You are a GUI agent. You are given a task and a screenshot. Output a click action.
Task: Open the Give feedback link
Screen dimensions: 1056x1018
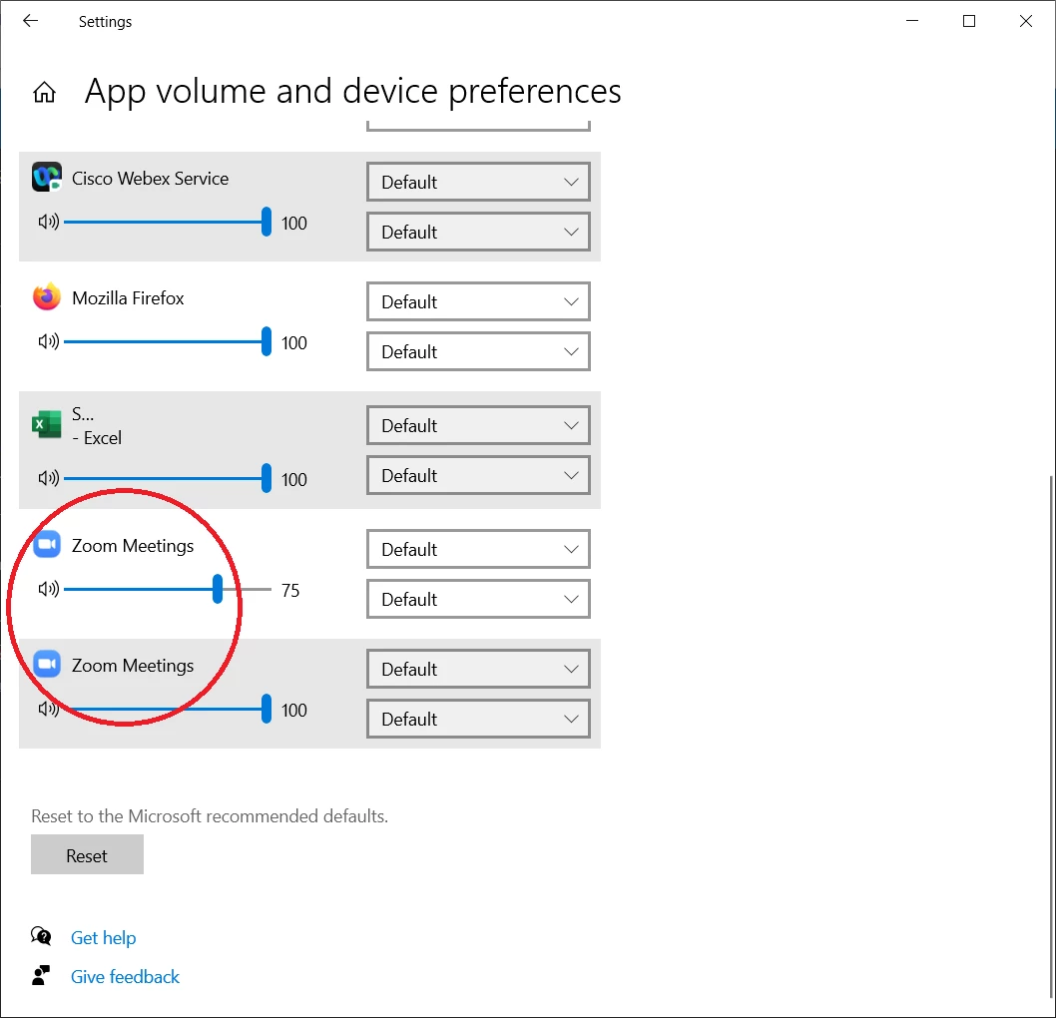coord(126,976)
